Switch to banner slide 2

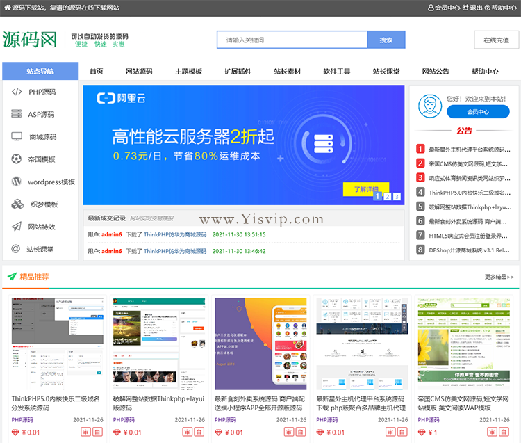(387, 196)
